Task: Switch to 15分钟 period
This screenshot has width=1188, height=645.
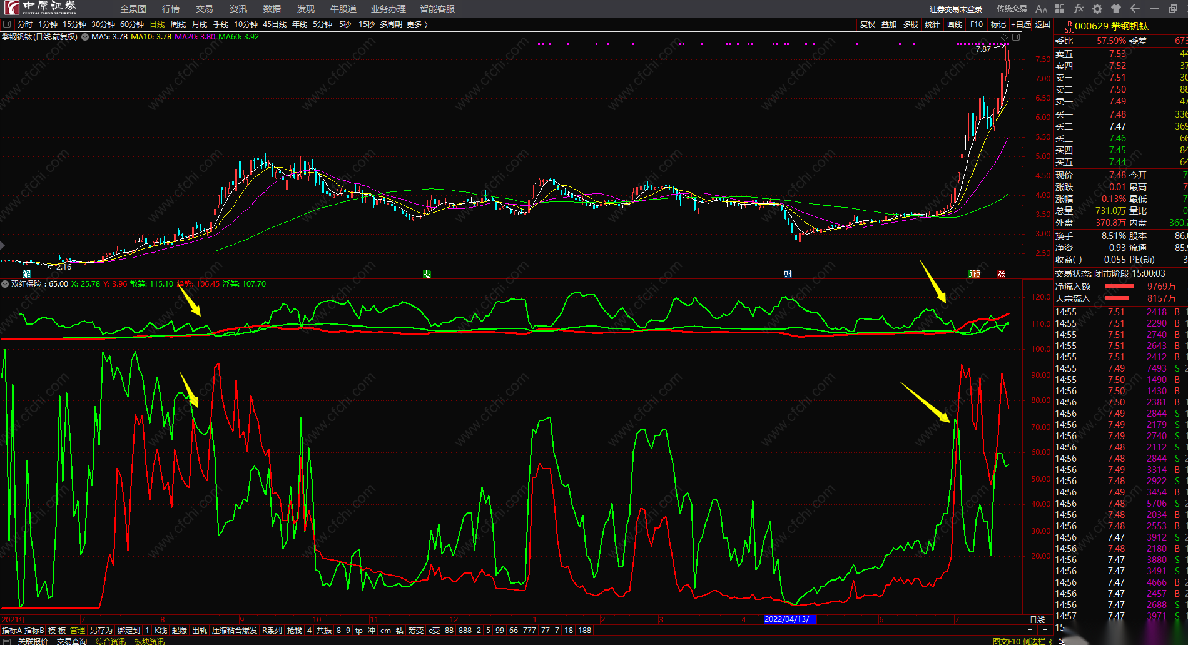Action: [x=74, y=24]
